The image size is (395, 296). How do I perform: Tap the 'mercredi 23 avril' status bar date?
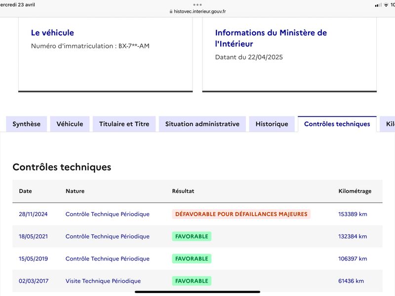[x=17, y=5]
